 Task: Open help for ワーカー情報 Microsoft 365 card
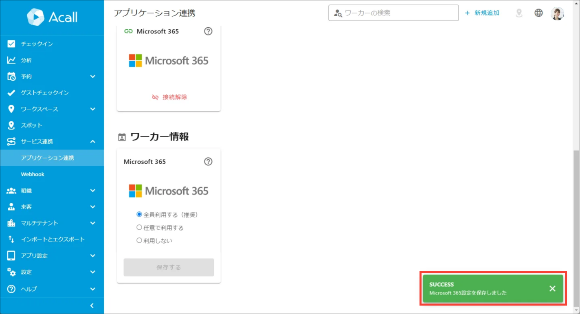[x=208, y=162]
